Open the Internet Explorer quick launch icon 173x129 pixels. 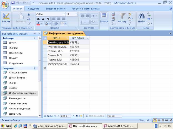click(x=16, y=126)
